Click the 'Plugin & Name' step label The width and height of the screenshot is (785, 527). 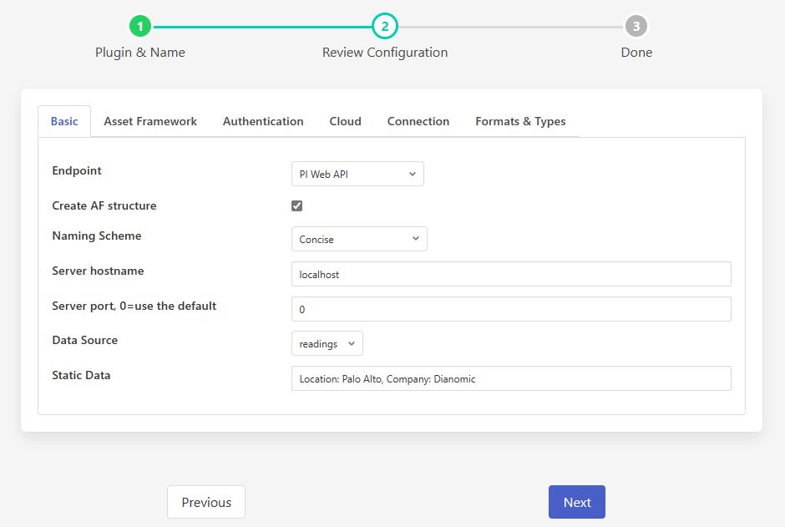140,53
